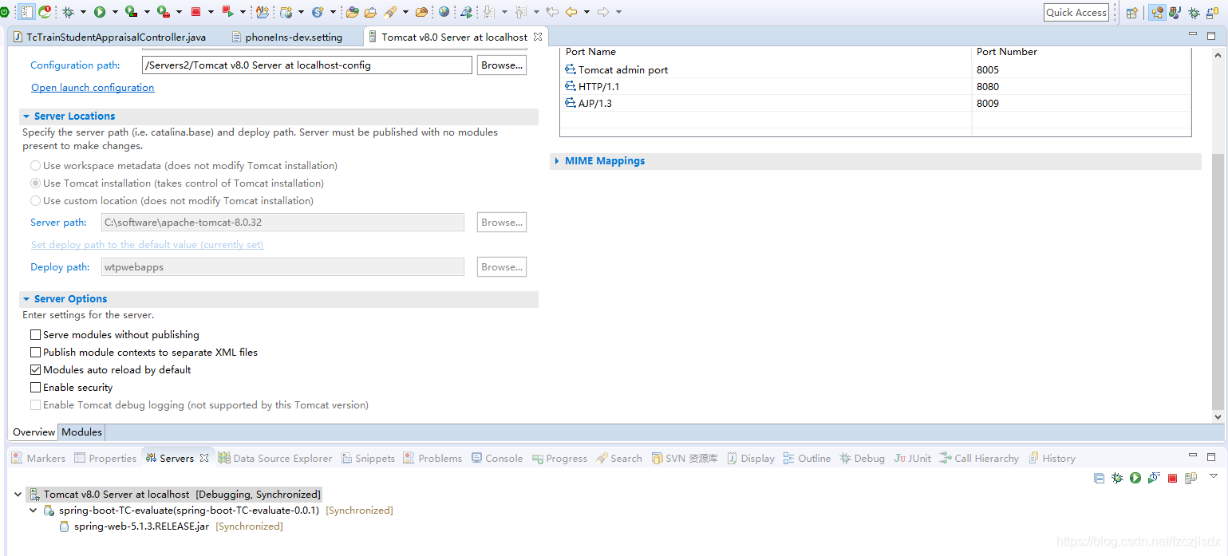Image resolution: width=1228 pixels, height=556 pixels.
Task: Switch to the Debug perspective bug icon
Action: tap(1194, 13)
